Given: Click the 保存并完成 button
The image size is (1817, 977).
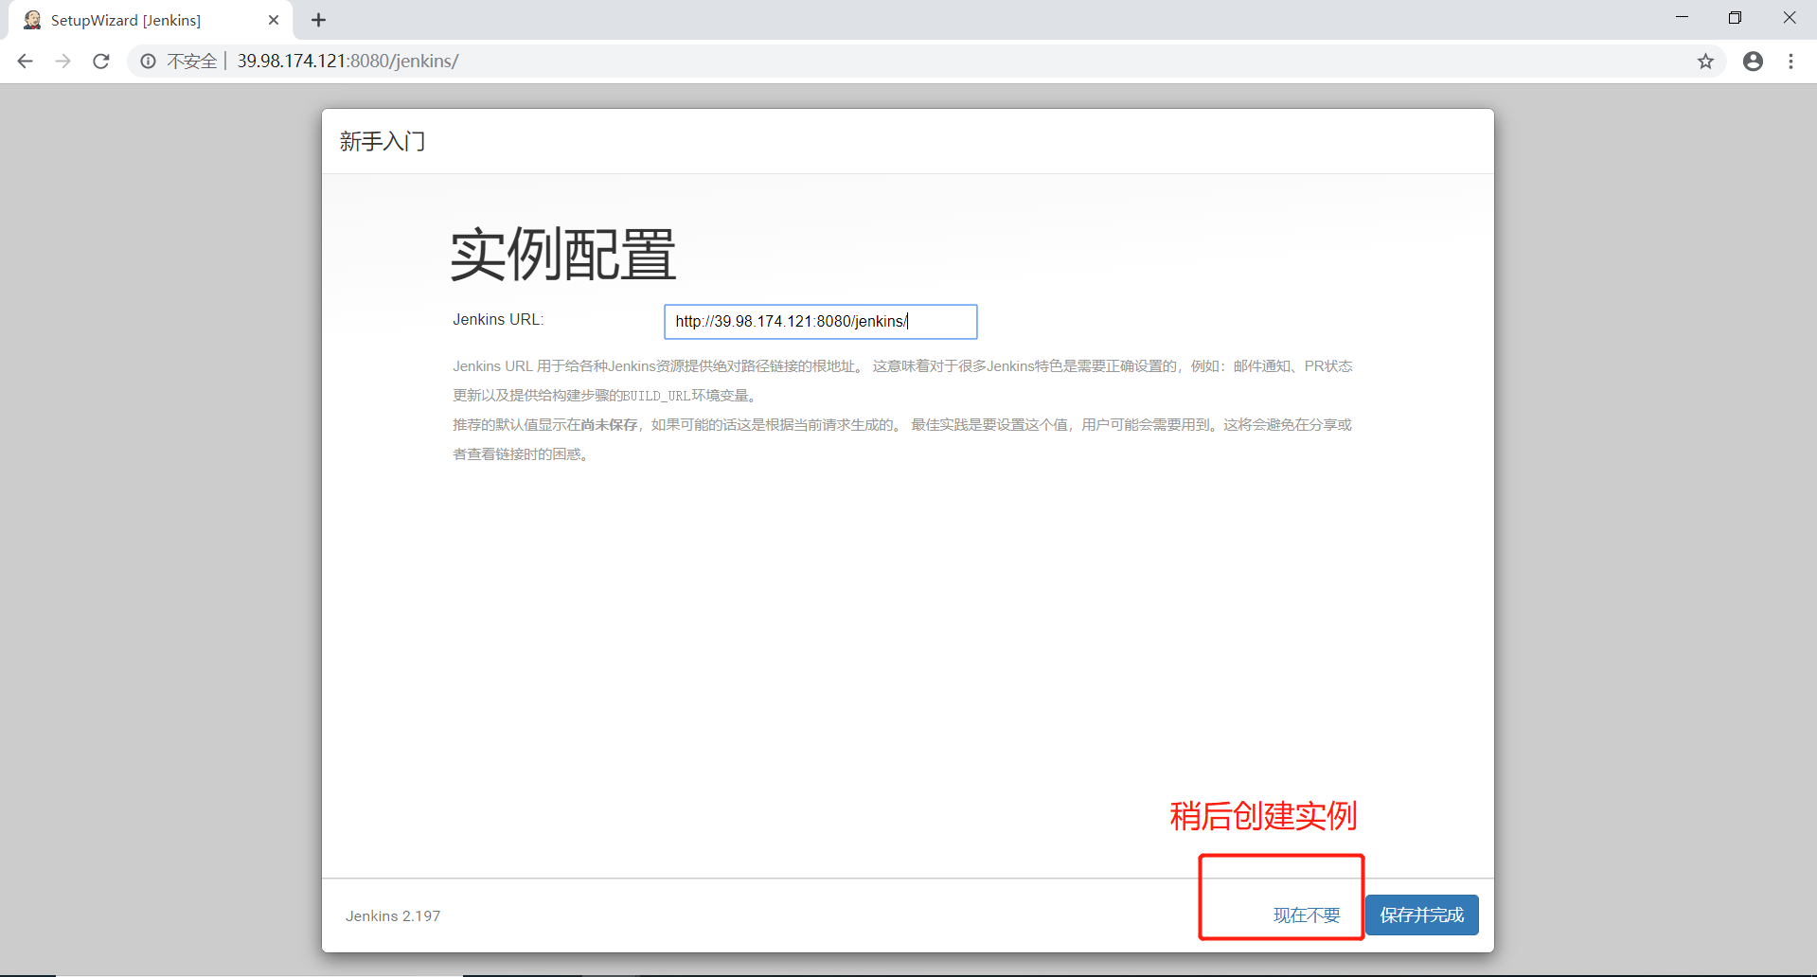Looking at the screenshot, I should pos(1422,915).
